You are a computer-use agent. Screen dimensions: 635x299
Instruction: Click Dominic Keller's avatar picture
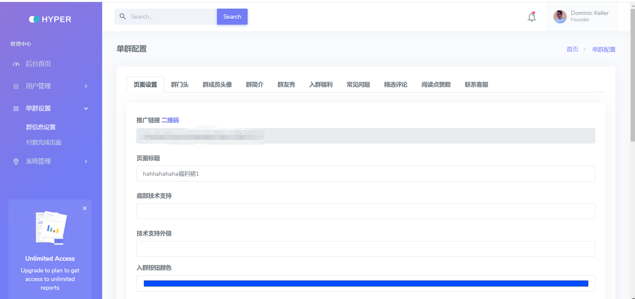(x=560, y=17)
